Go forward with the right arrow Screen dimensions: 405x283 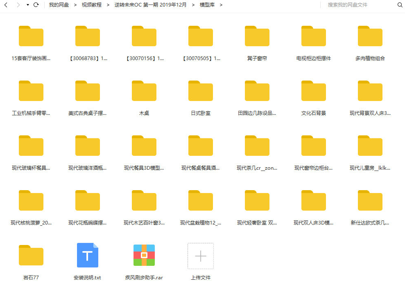click(x=18, y=5)
